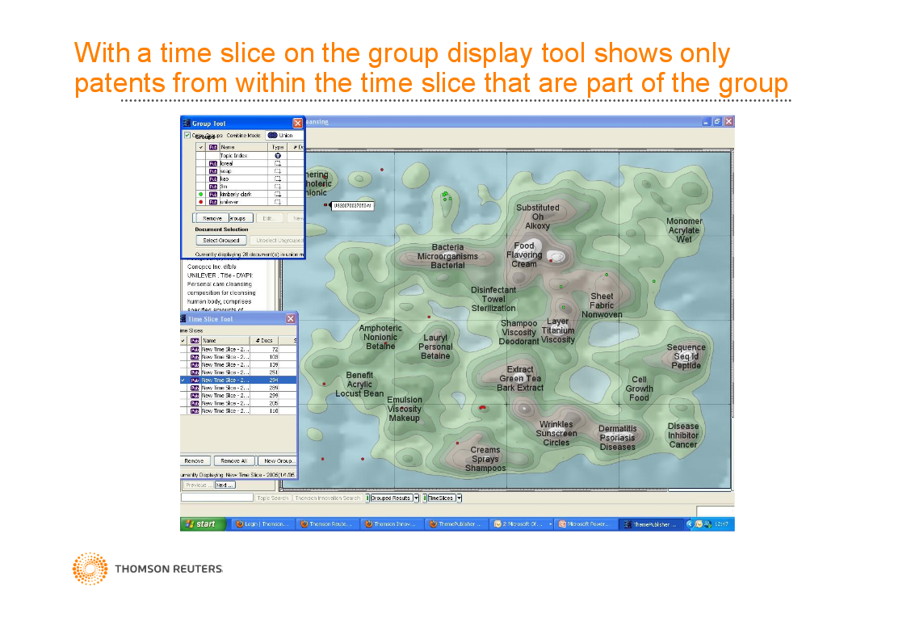Screen dimensions: 911x639
Task: Open the Grouped Results dropdown arrow
Action: tap(416, 498)
